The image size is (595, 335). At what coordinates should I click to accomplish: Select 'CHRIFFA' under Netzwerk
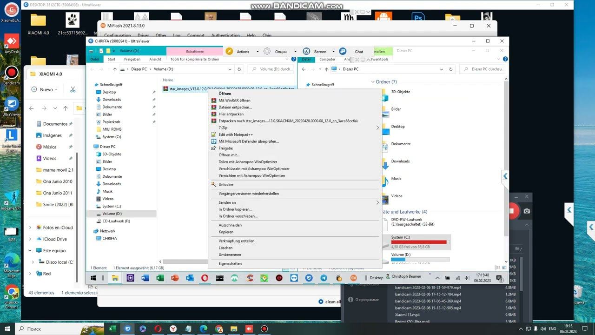tap(110, 238)
